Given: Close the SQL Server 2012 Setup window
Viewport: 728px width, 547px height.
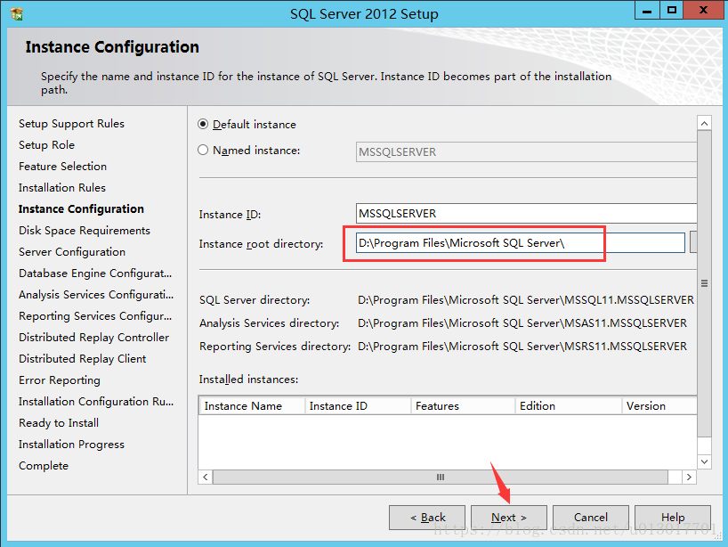Looking at the screenshot, I should point(703,10).
